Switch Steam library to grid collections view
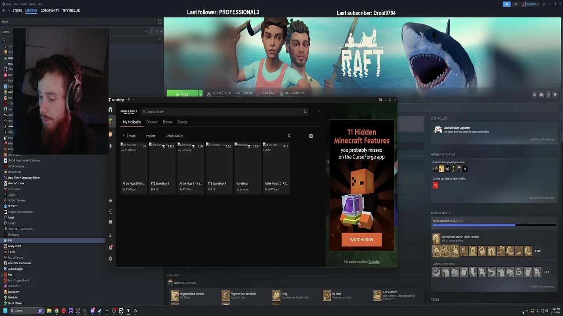563x316 pixels. pyautogui.click(x=160, y=22)
